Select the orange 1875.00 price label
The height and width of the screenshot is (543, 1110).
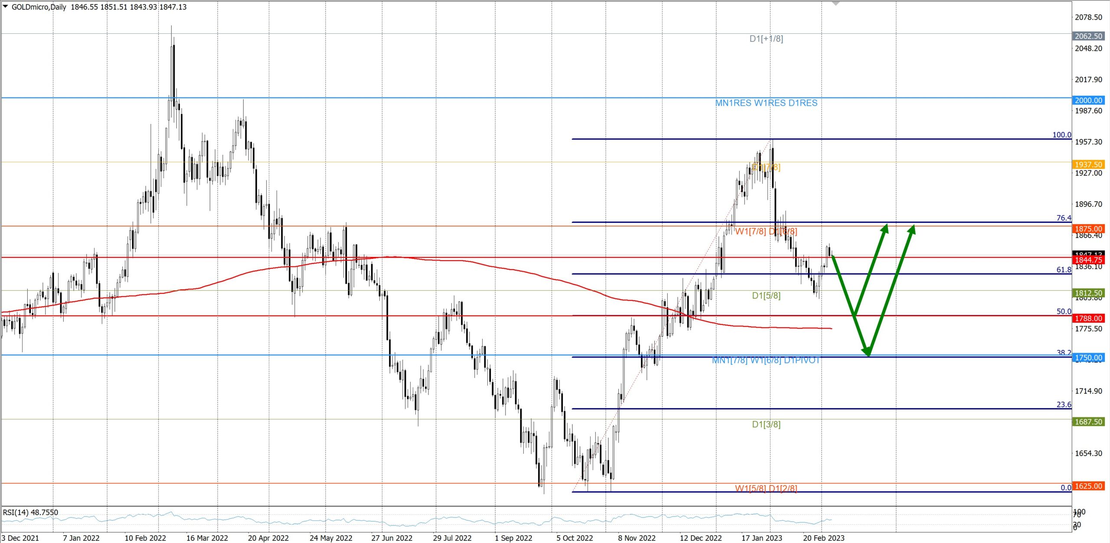[x=1088, y=228]
